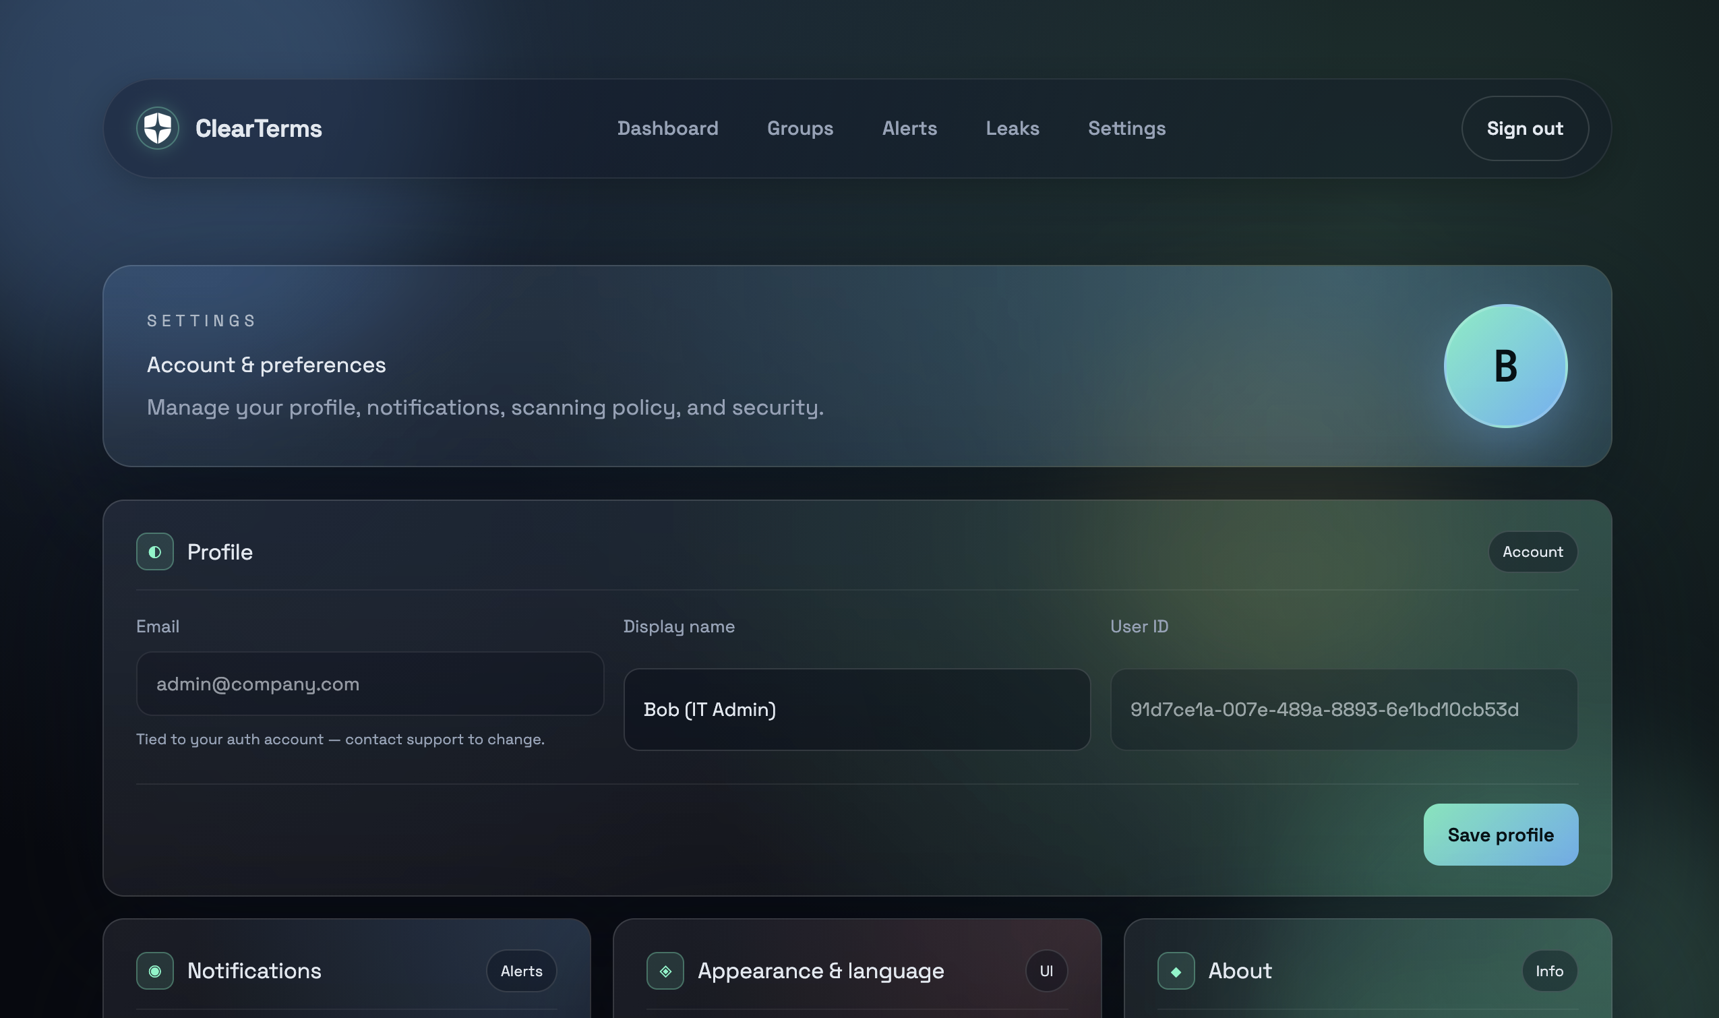Click the About heading

pyautogui.click(x=1240, y=971)
